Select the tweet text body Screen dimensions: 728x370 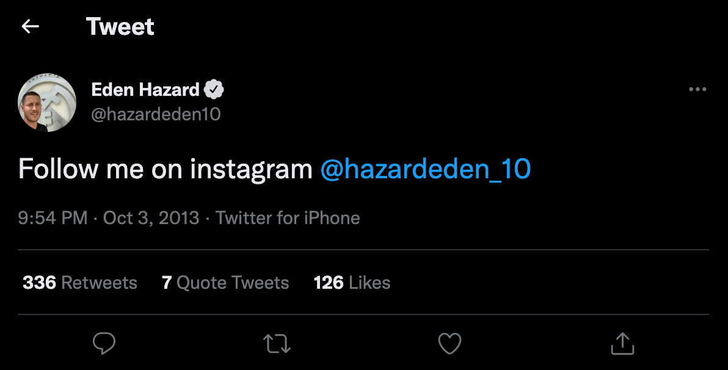coord(165,169)
